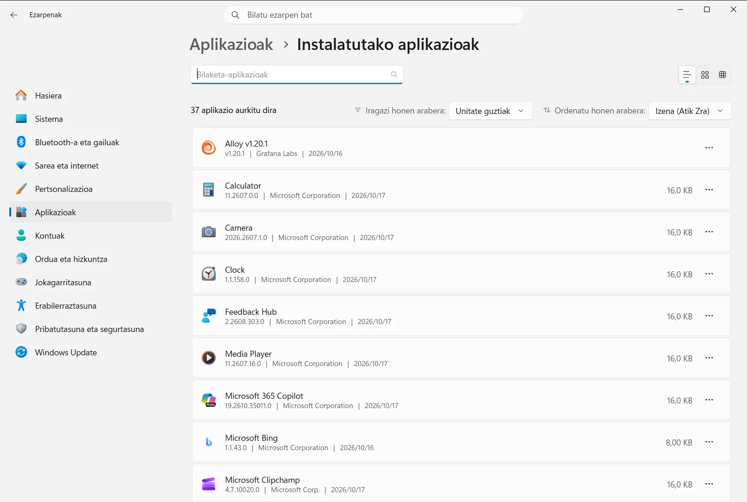The height and width of the screenshot is (502, 747).
Task: Click Aplikazioak breadcrumb link
Action: click(x=231, y=44)
